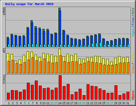The width and height of the screenshot is (136, 106).
Task: Click green weekend day label 13
Action: (x=56, y=103)
